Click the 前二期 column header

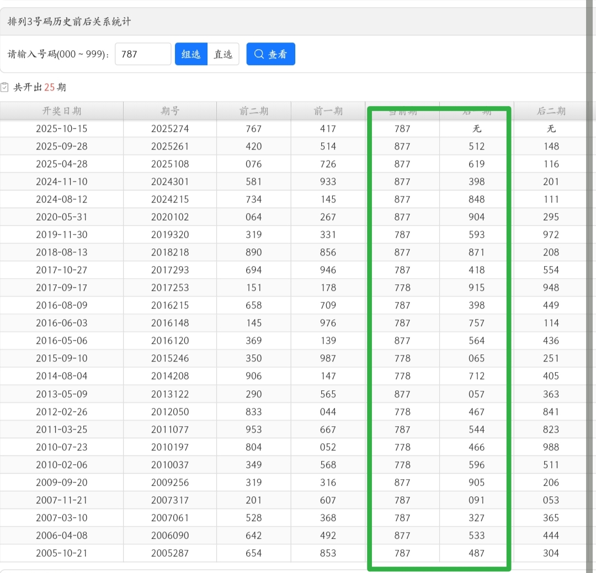pyautogui.click(x=253, y=110)
